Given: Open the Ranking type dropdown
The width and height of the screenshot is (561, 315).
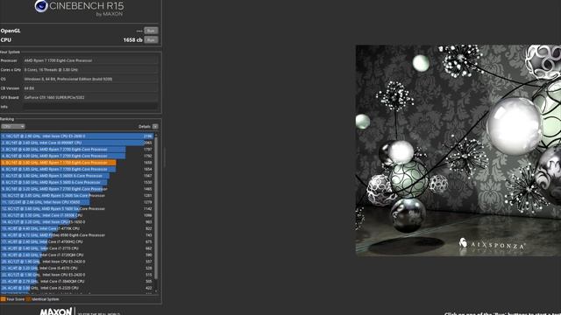Looking at the screenshot, I should coord(13,126).
